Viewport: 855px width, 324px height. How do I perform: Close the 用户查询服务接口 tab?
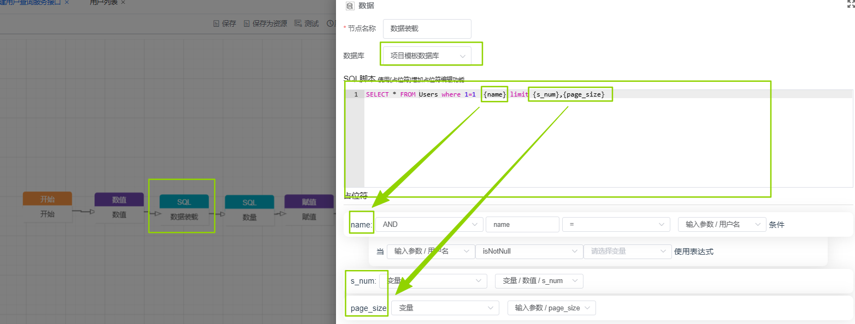[x=67, y=2]
